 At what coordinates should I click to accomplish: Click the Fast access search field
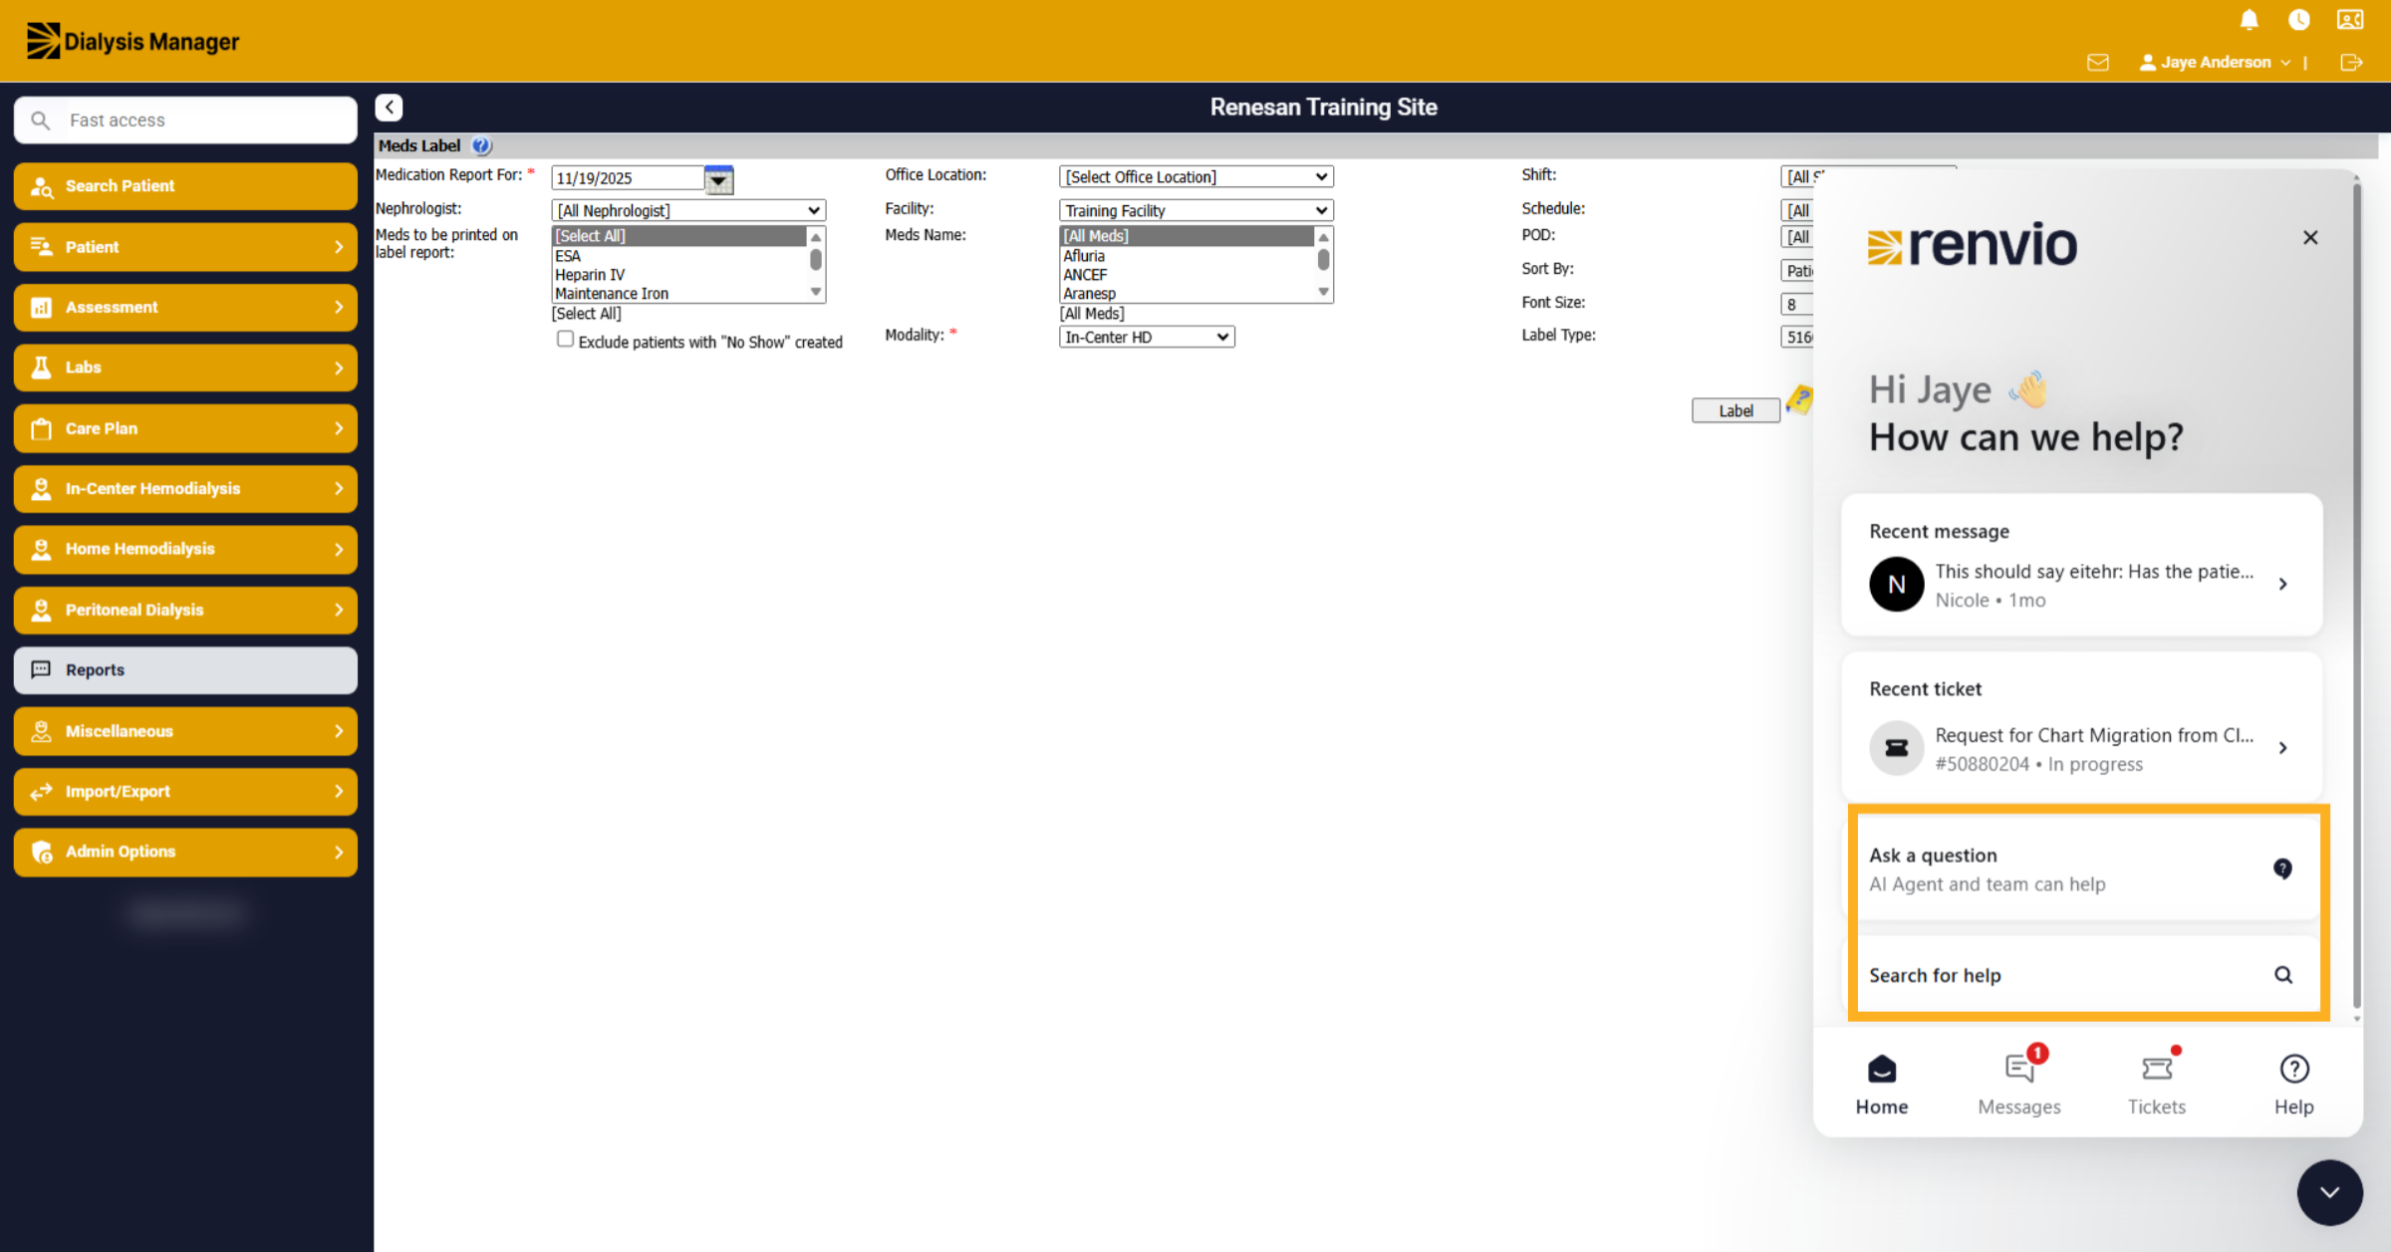185,121
